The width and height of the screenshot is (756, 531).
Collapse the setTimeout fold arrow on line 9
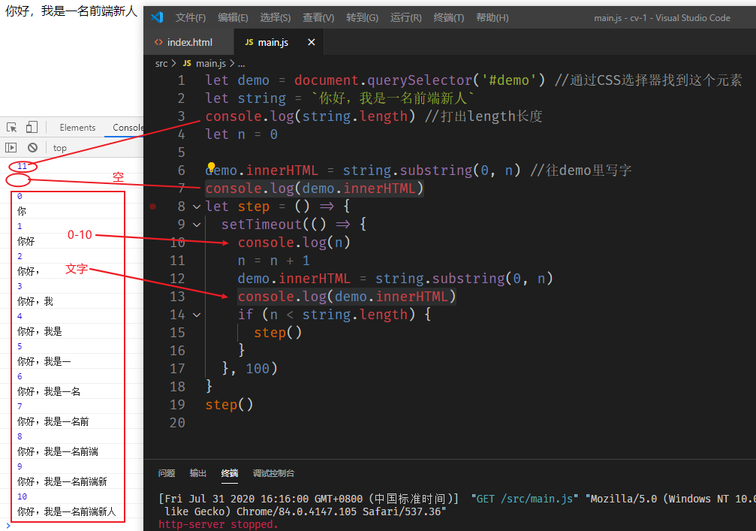pos(197,225)
